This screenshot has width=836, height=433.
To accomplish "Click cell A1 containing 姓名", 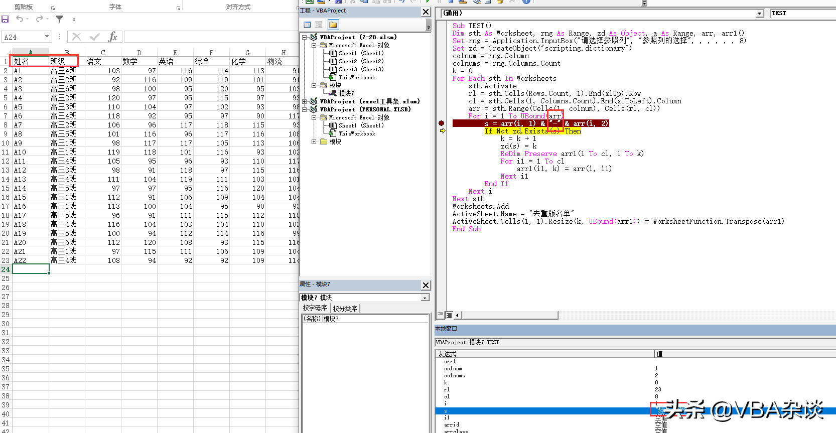I will point(30,61).
